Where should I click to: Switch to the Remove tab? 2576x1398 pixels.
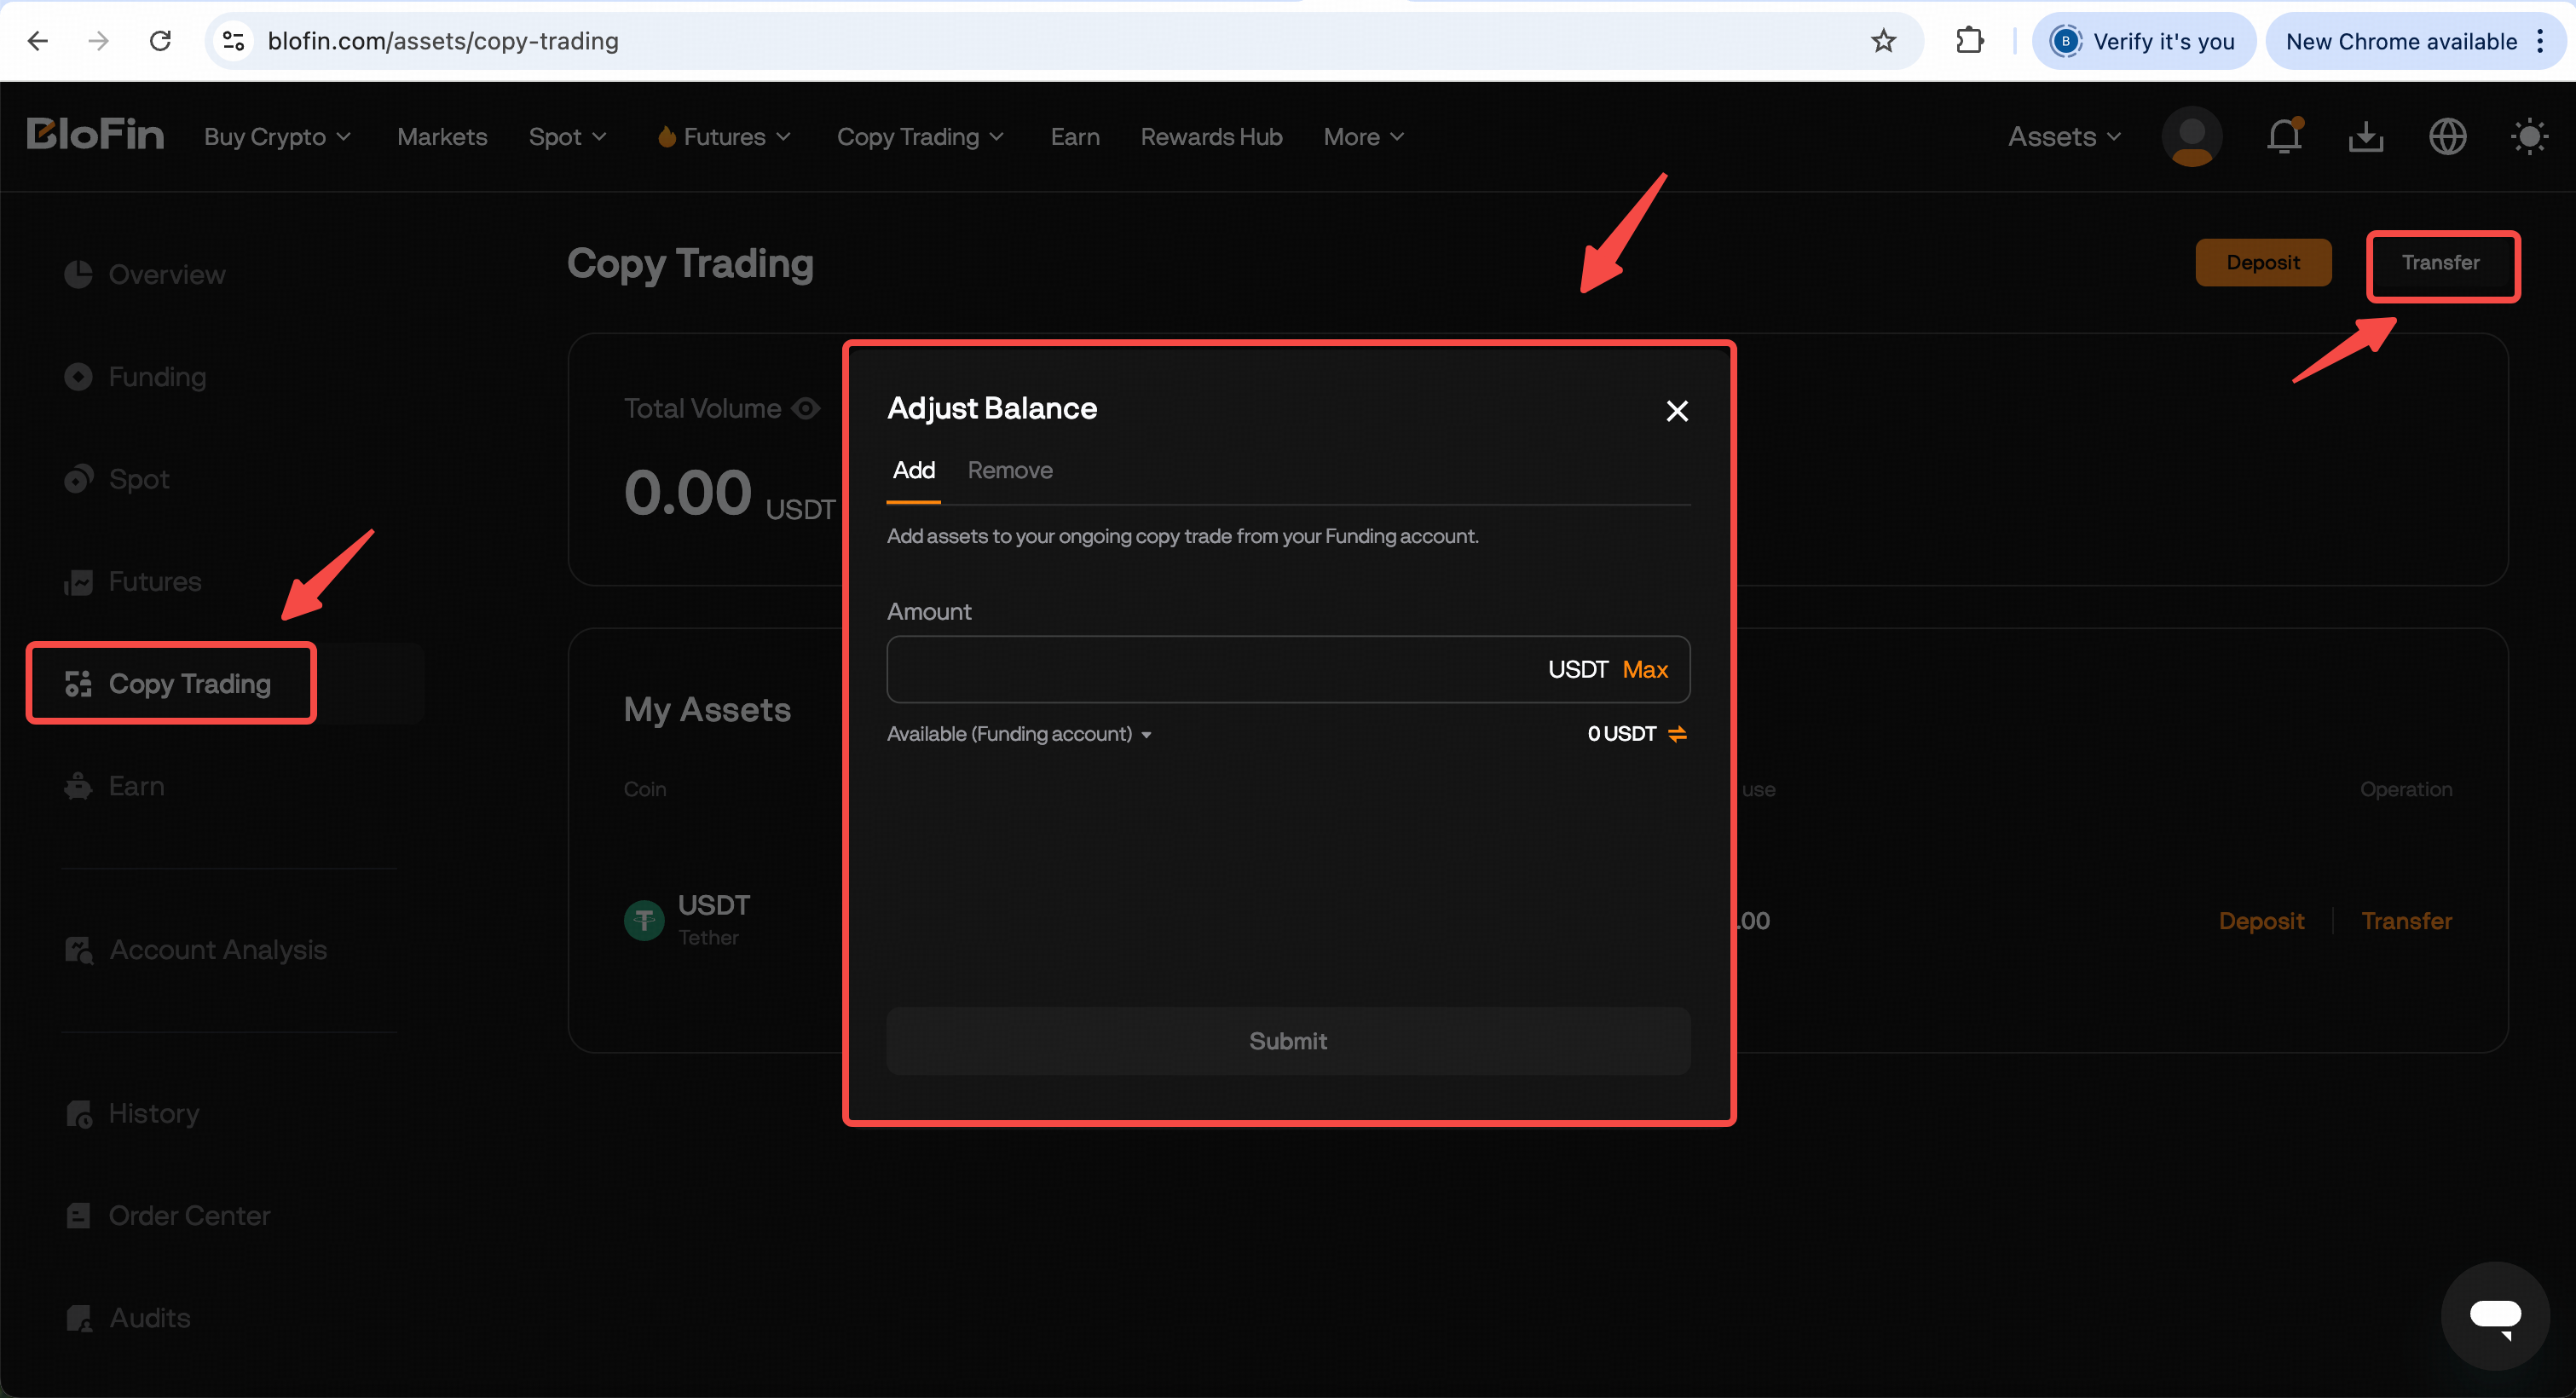pos(1010,470)
